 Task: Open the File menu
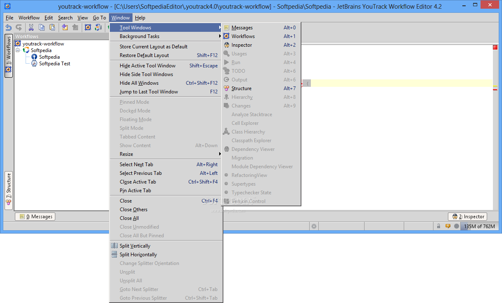click(x=9, y=18)
